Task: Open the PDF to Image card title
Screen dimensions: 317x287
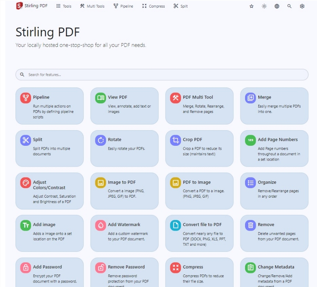Action: click(197, 182)
